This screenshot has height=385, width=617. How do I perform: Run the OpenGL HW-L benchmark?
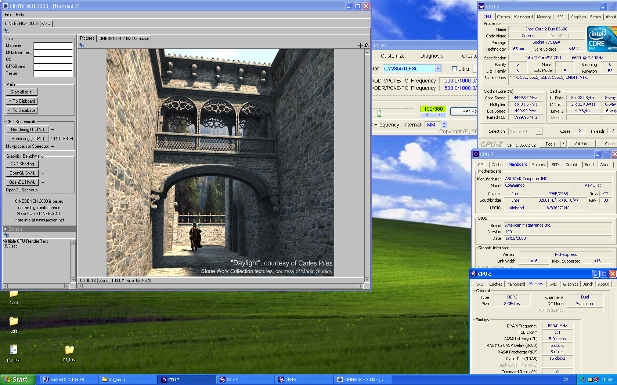tap(22, 182)
